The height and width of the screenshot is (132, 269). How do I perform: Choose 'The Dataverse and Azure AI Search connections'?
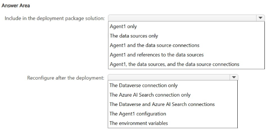[173, 104]
